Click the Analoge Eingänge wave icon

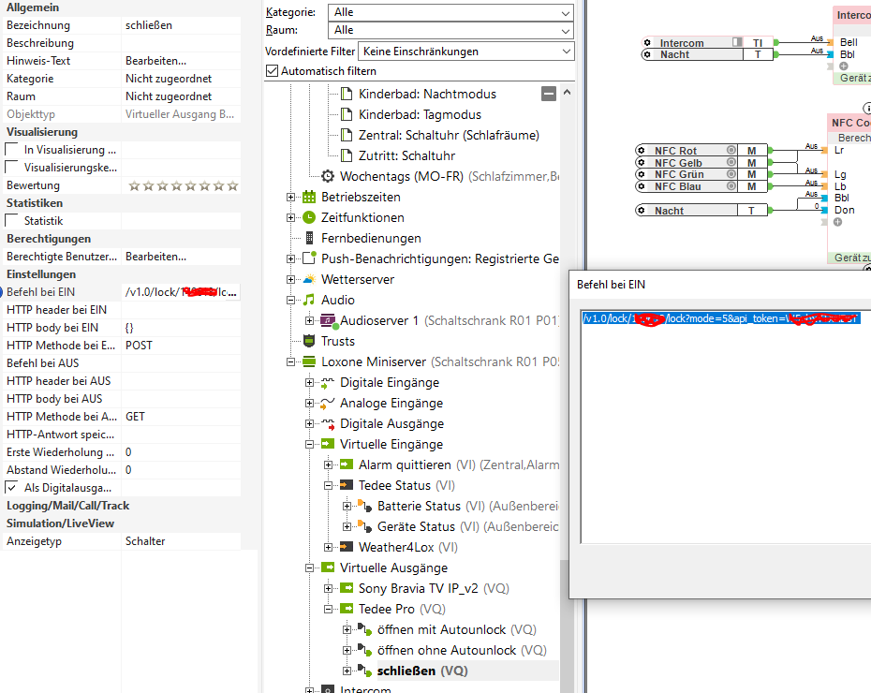click(328, 403)
